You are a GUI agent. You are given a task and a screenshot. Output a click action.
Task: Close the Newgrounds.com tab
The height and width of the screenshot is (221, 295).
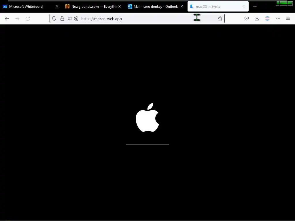pos(120,6)
